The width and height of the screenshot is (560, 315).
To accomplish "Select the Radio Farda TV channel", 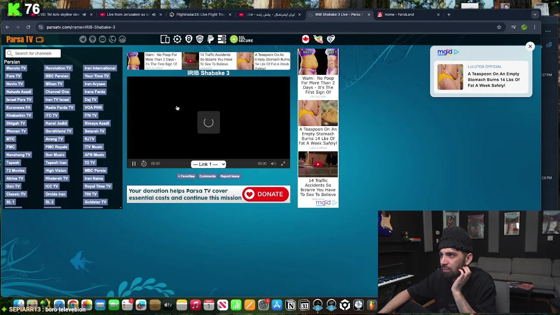I will click(x=59, y=108).
